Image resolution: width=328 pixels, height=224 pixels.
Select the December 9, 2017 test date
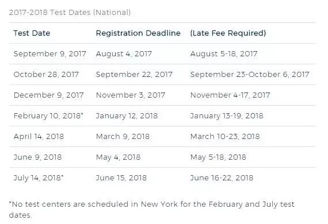[48, 95]
